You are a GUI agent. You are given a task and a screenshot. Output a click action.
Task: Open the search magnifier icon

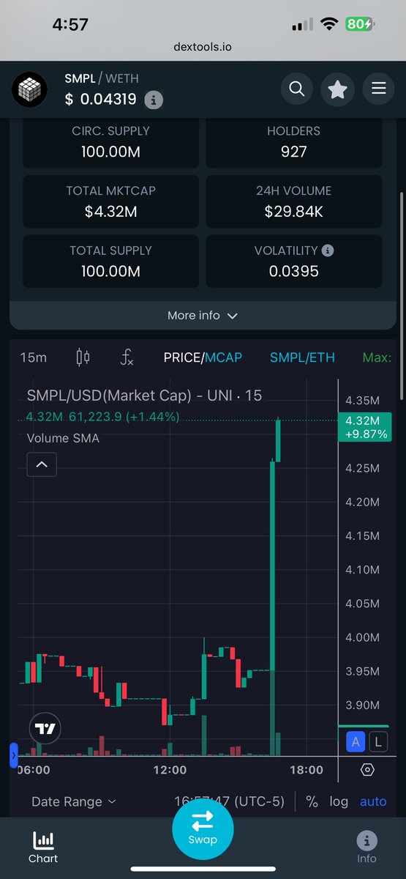point(296,89)
